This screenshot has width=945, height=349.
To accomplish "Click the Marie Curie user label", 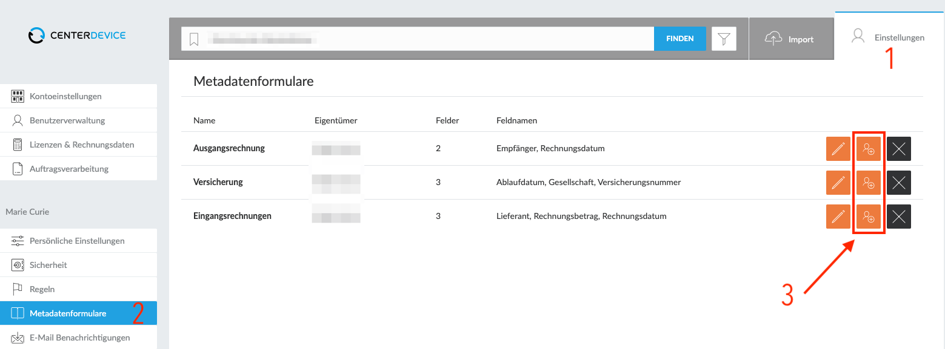I will (x=27, y=212).
